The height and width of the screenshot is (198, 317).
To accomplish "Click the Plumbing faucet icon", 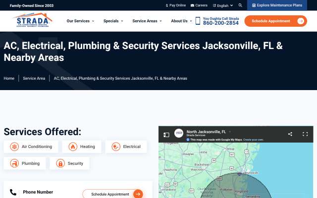I will pyautogui.click(x=14, y=163).
